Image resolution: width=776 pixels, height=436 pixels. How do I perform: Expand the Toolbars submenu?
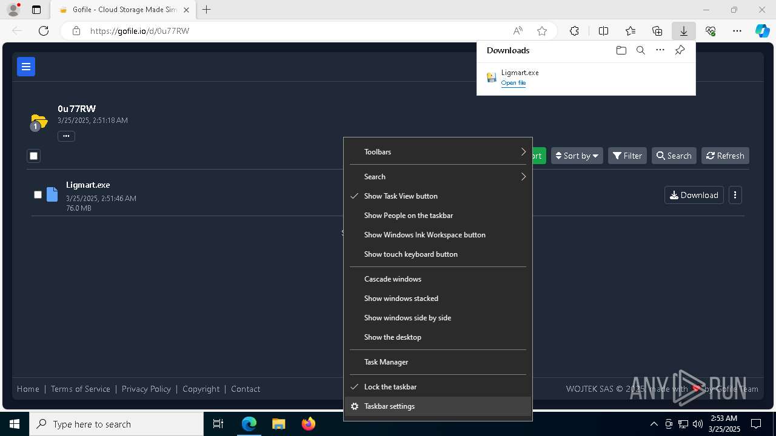pos(438,152)
